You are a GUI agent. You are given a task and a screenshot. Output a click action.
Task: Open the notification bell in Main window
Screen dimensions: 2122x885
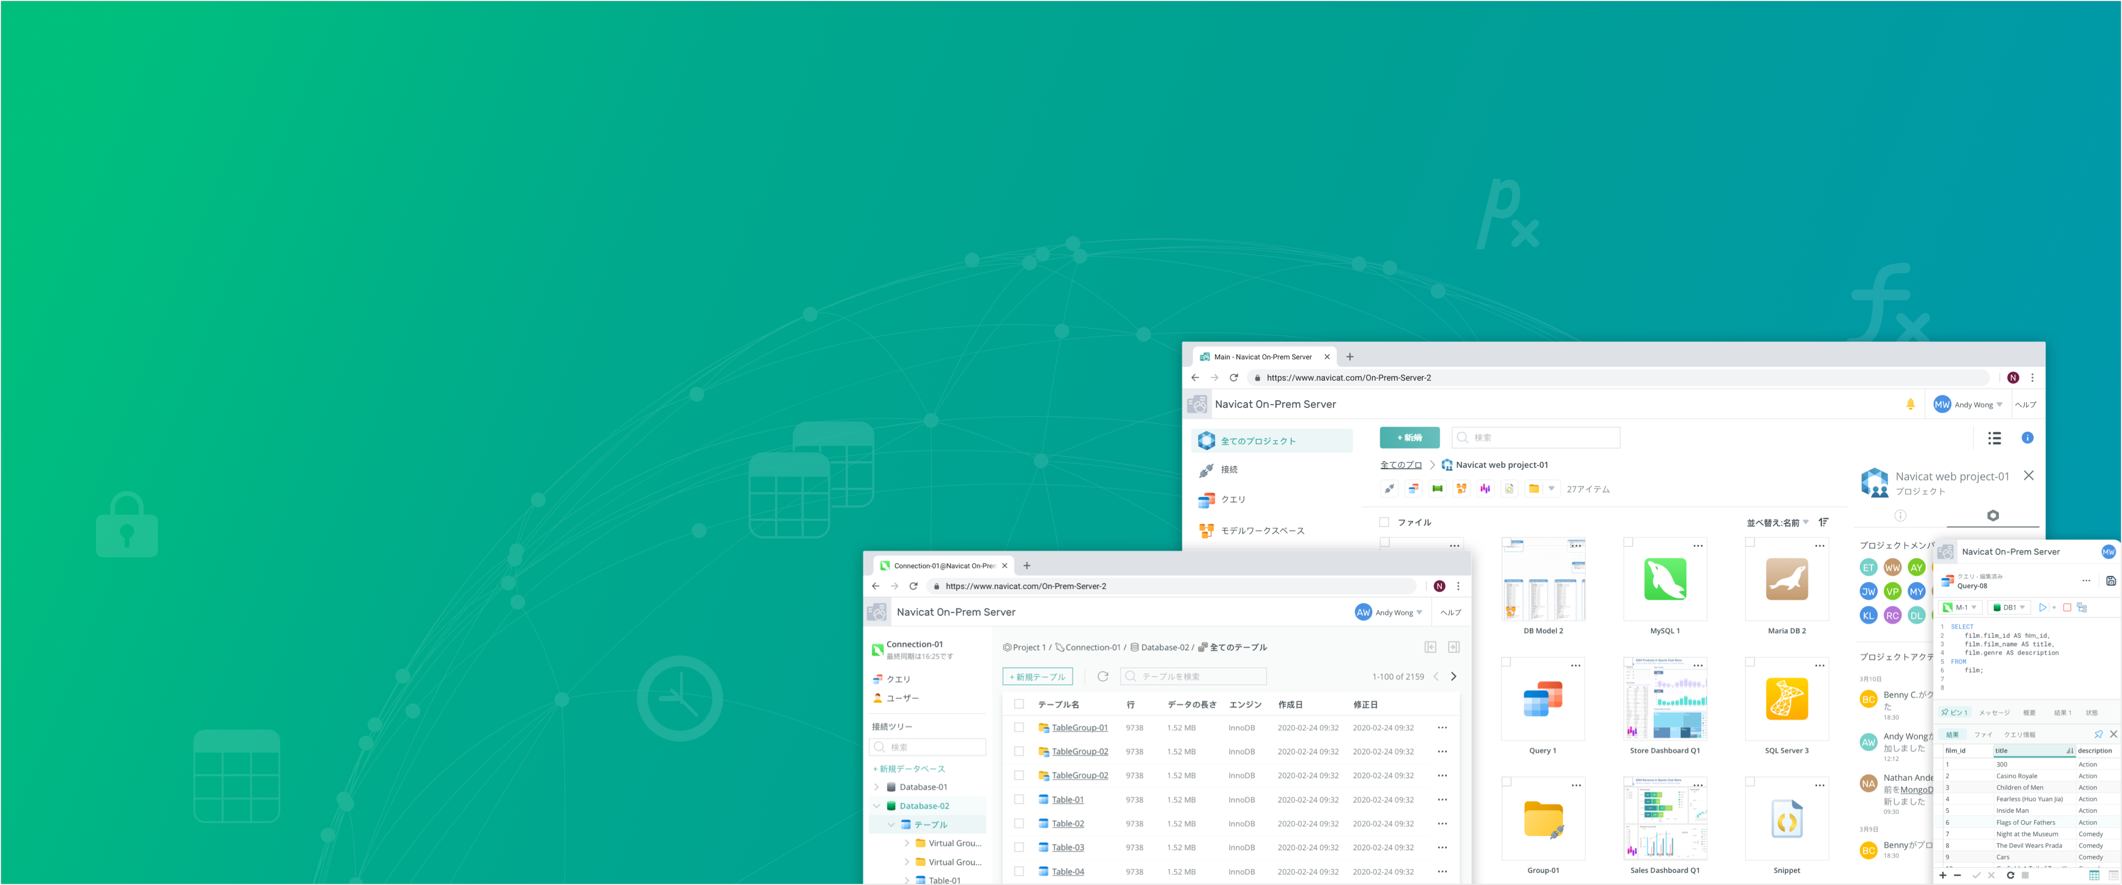[1910, 403]
